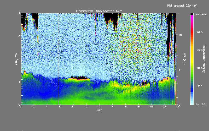Click the 'Ceilometer Backscatter 4km' chart title

pos(99,11)
